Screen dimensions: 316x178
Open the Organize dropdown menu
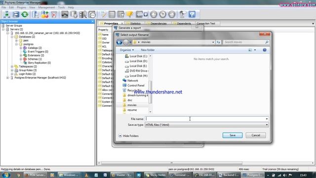coord(126,50)
